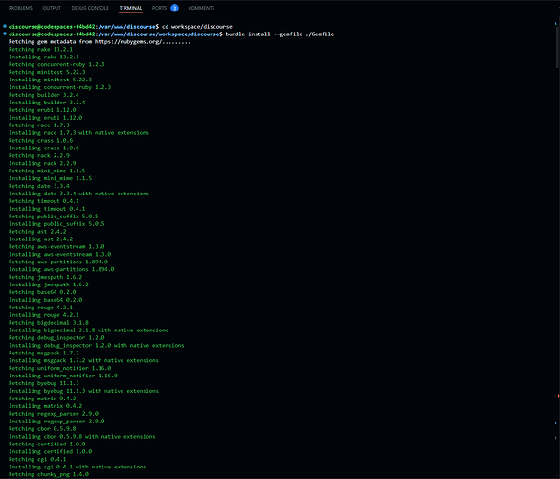Click 'Installing msgpack 1.7.2 with native extensions'
The height and width of the screenshot is (479, 560).
[x=83, y=360]
